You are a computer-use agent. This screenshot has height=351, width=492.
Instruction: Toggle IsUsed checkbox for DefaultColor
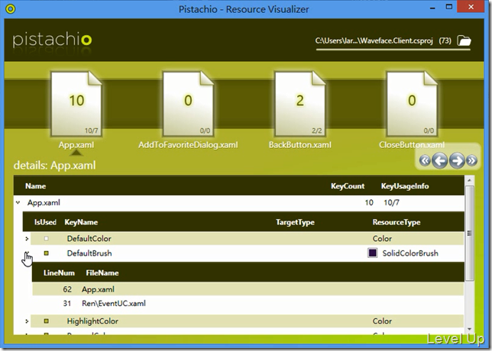pos(46,239)
